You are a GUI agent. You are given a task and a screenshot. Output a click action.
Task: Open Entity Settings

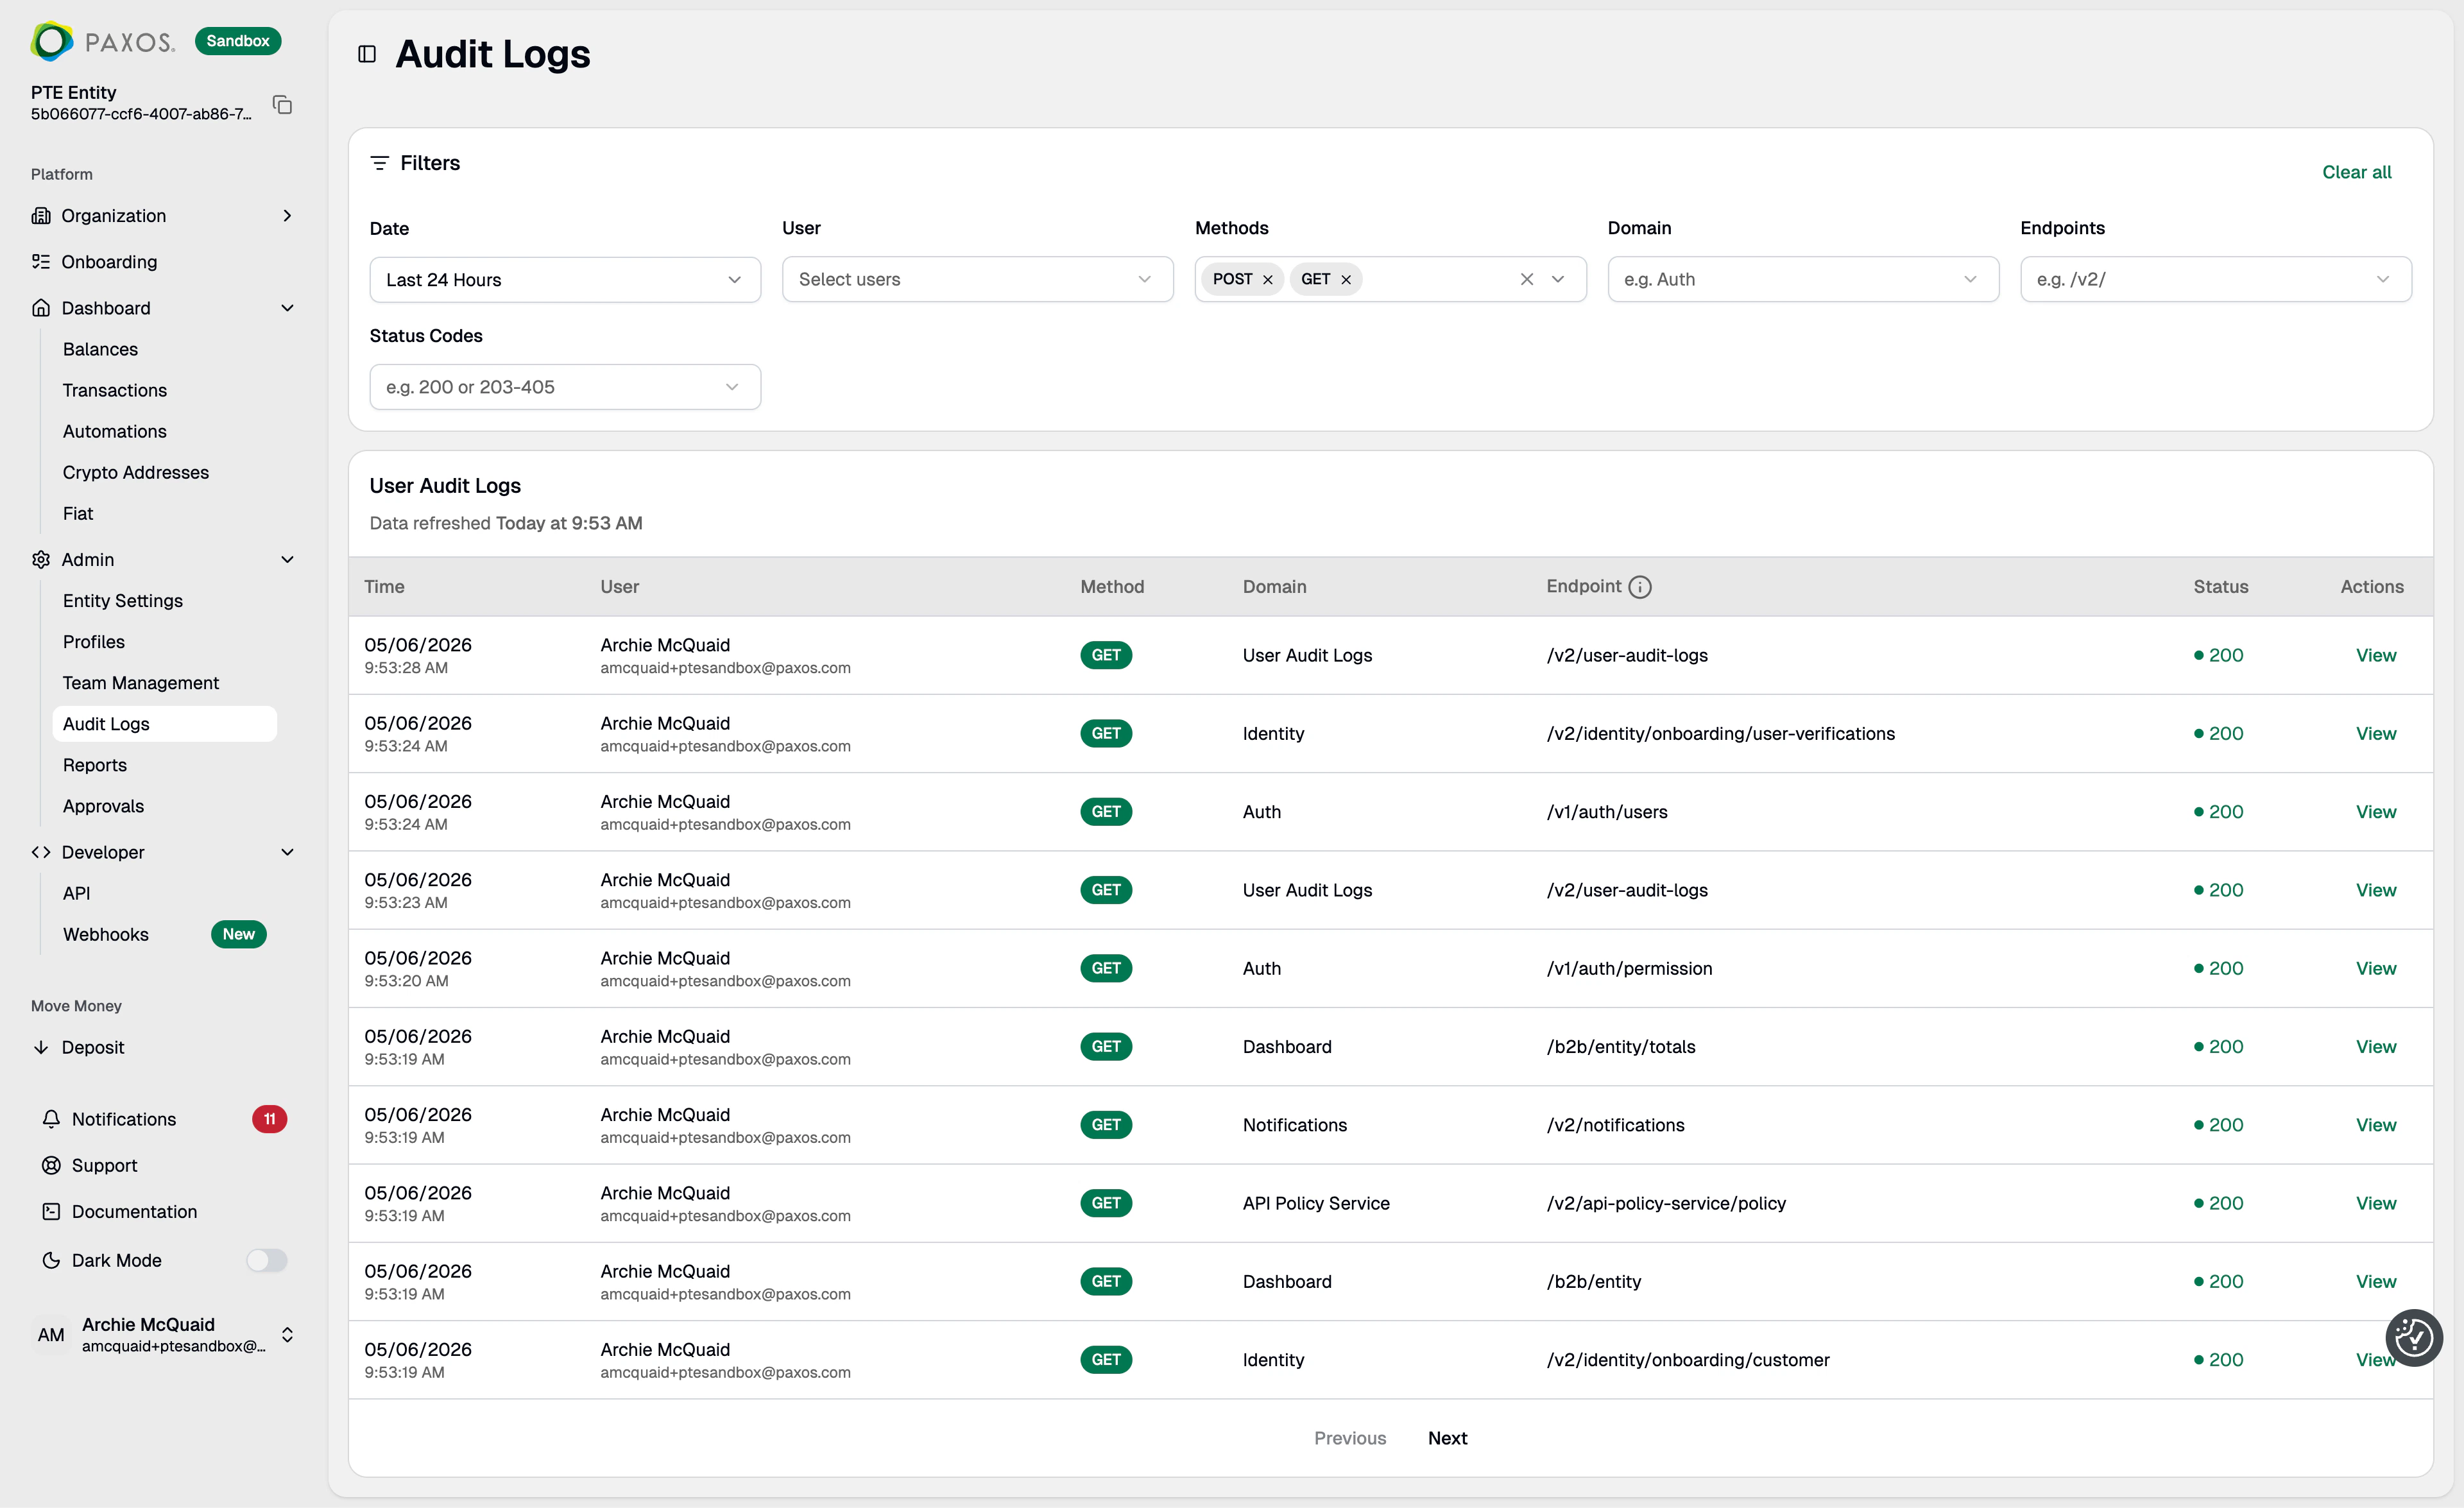[123, 601]
